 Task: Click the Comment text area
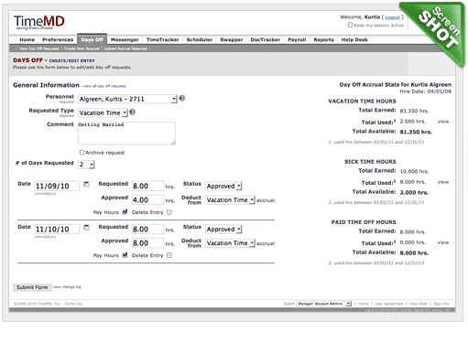coord(126,134)
